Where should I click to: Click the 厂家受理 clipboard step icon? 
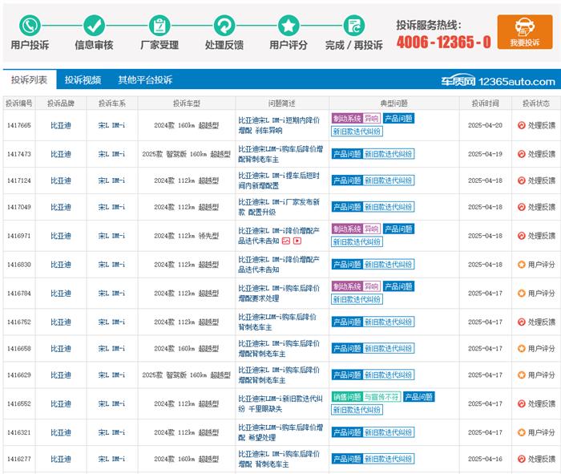[x=159, y=26]
